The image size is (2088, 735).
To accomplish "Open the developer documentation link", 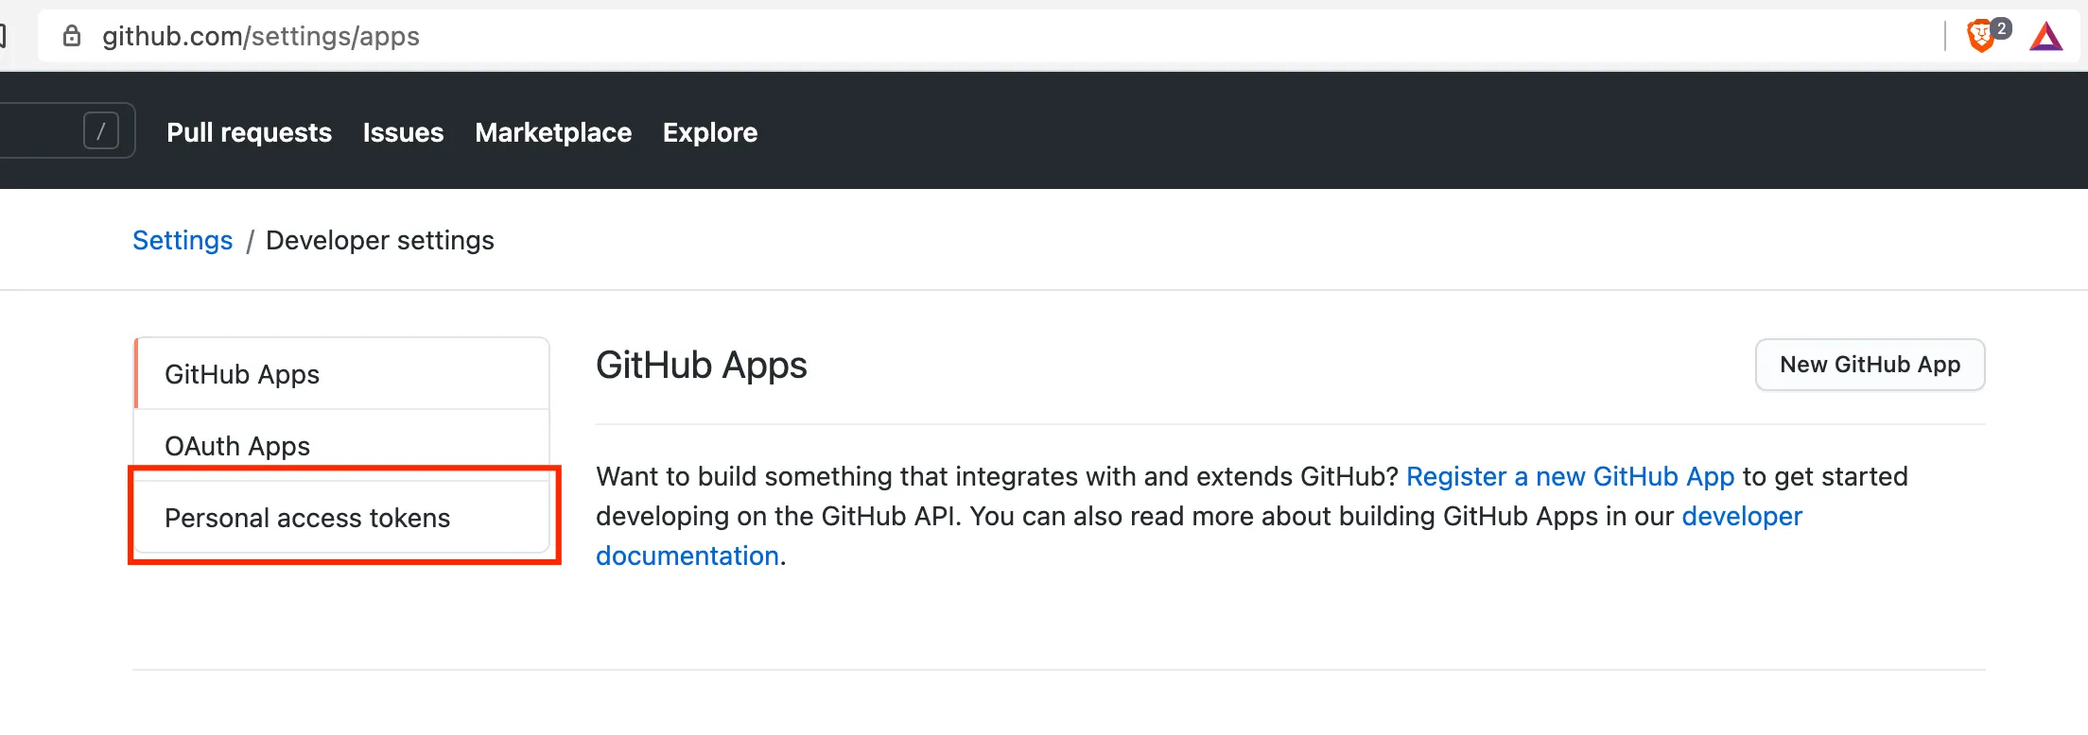I will click(x=1742, y=516).
